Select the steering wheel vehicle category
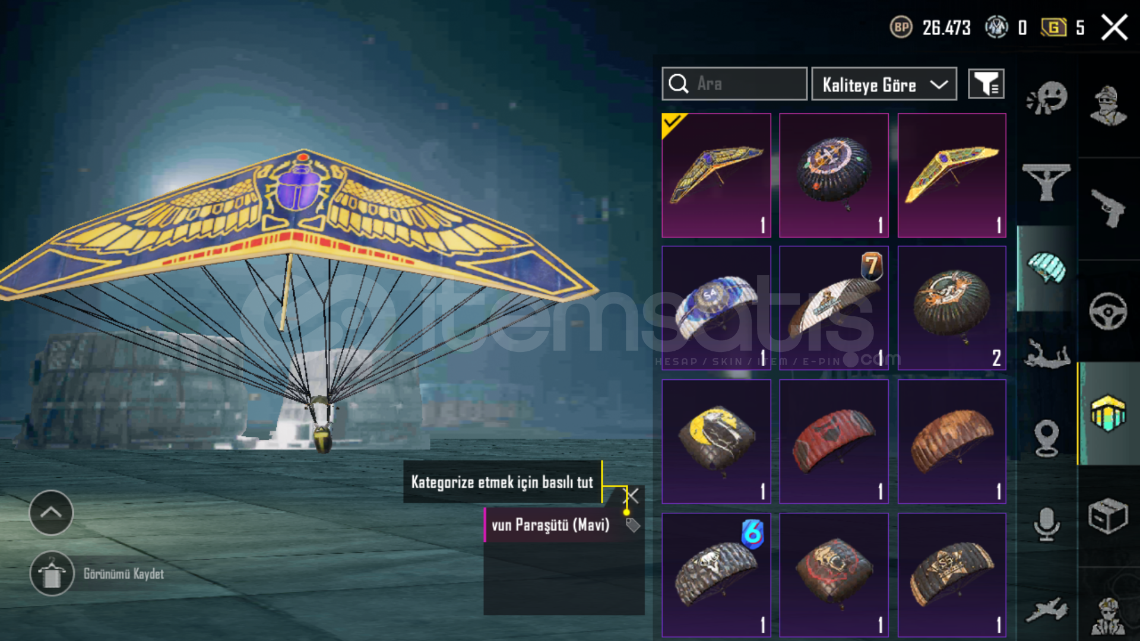The width and height of the screenshot is (1140, 641). 1108,311
